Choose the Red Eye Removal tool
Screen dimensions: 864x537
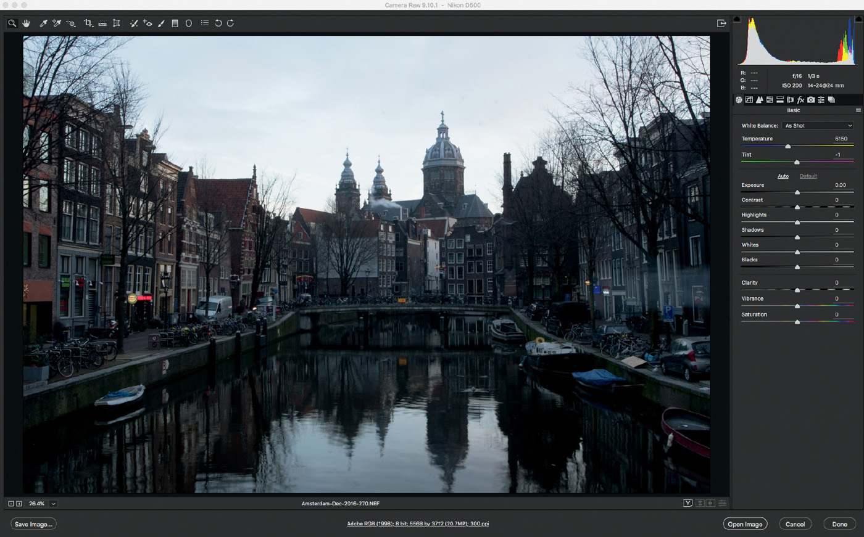(x=147, y=23)
